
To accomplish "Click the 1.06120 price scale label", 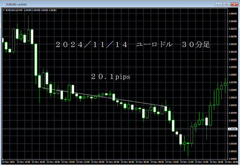I will click(233, 52).
